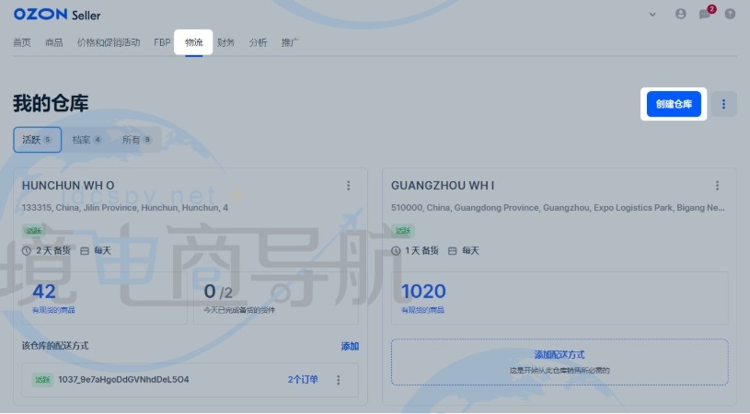Select the 活跃 active warehouses filter
This screenshot has width=750, height=414.
[38, 140]
